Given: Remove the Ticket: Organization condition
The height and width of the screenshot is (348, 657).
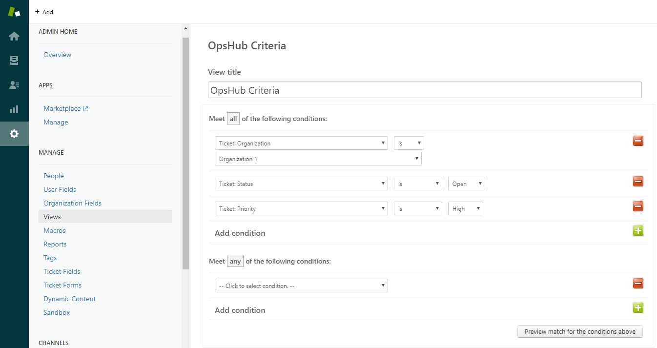Looking at the screenshot, I should tap(638, 141).
